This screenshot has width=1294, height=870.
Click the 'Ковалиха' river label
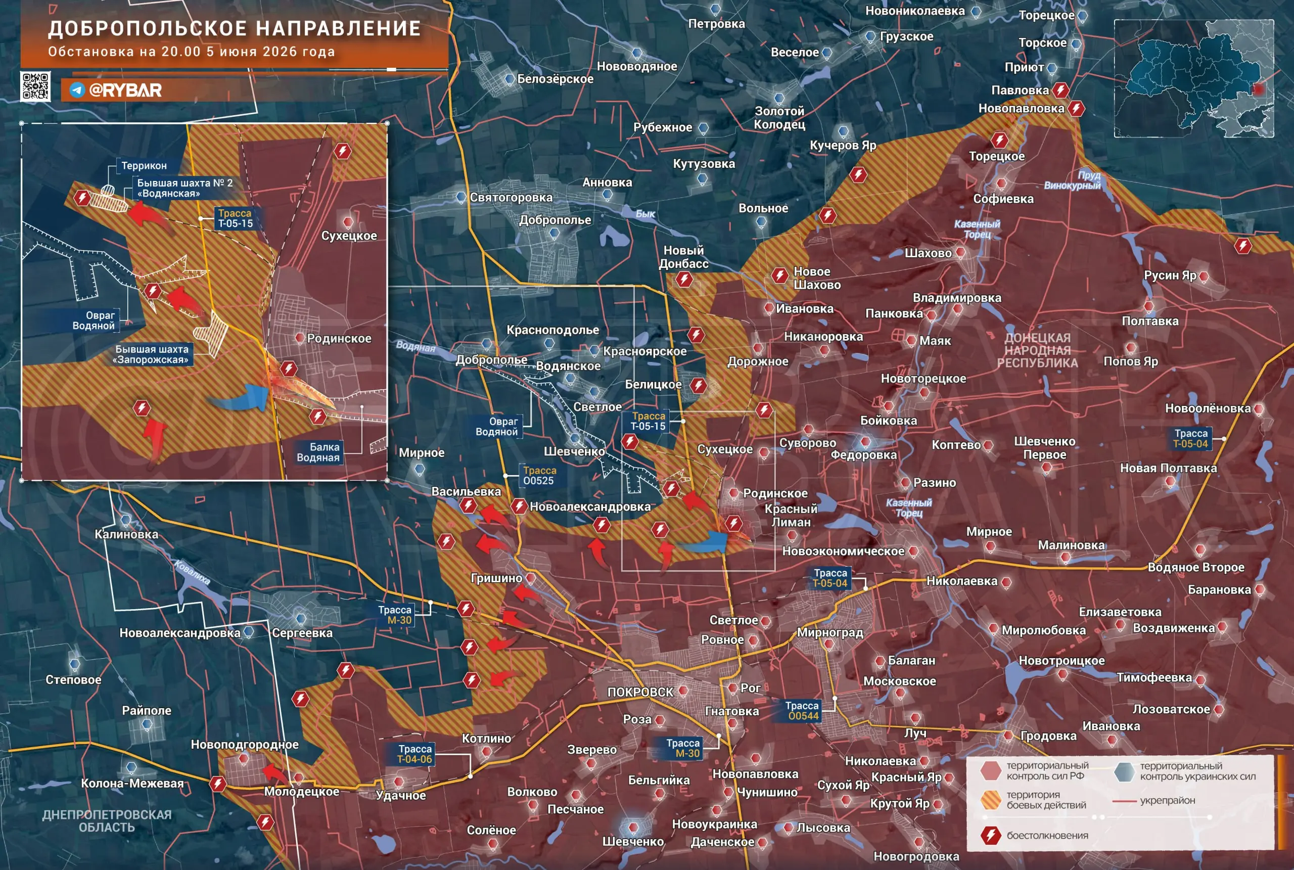coord(193,572)
